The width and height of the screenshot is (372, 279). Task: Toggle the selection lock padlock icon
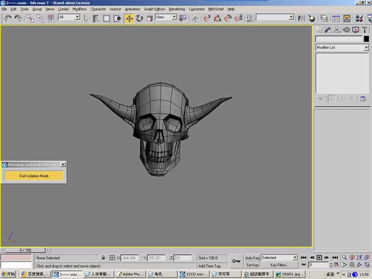click(103, 258)
